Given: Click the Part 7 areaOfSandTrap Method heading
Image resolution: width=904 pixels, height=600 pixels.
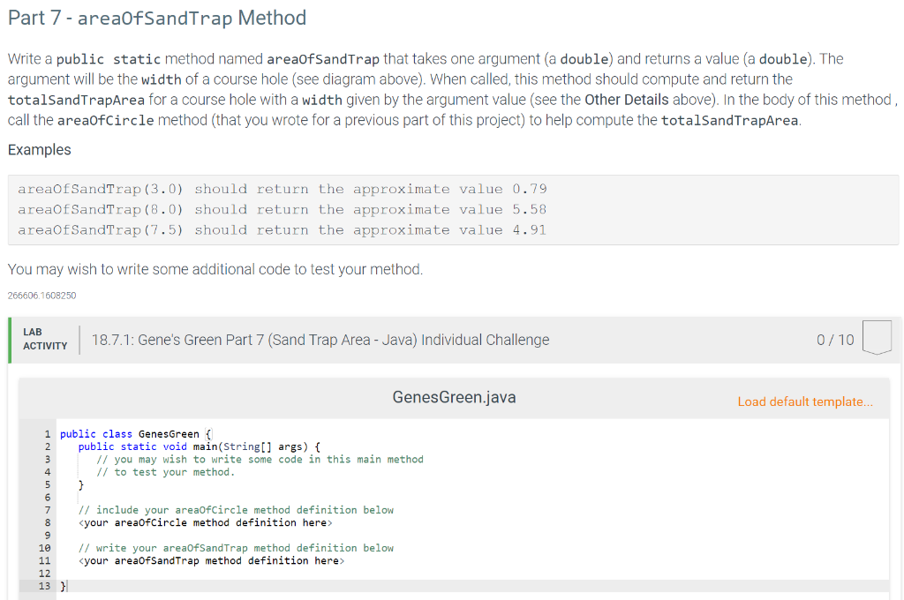Looking at the screenshot, I should [157, 18].
